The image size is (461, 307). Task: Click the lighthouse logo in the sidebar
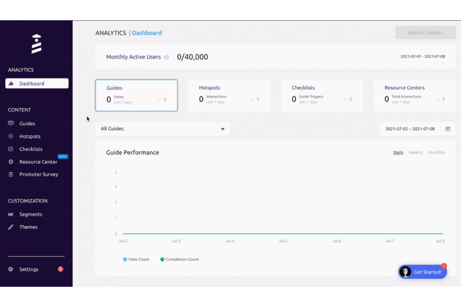pyautogui.click(x=36, y=44)
